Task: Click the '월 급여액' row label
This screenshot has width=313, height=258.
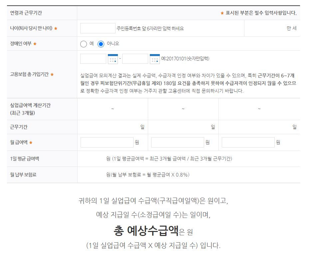Action: (x=19, y=142)
